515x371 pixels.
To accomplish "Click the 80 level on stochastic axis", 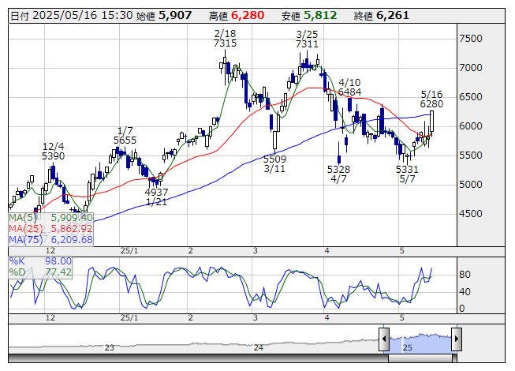I will coord(465,275).
